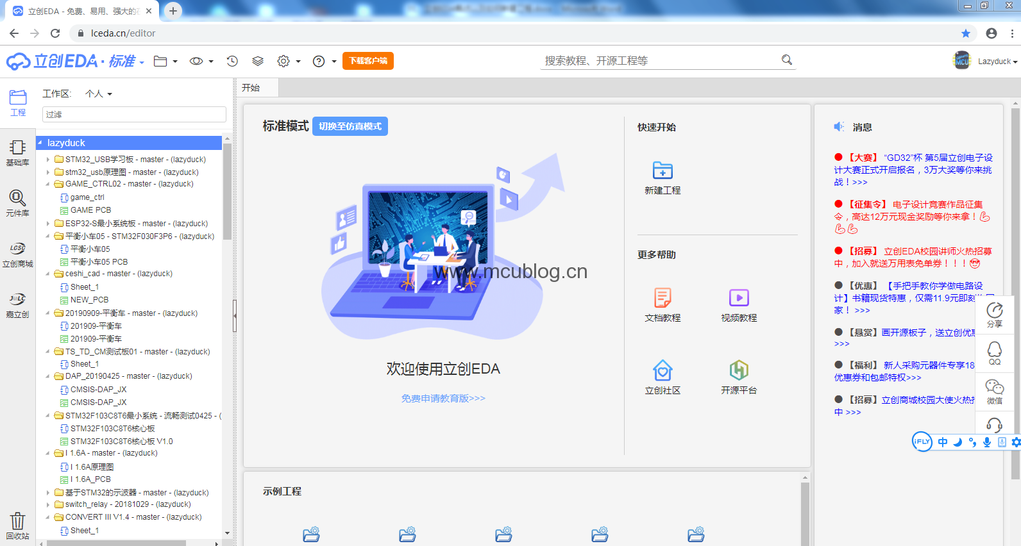This screenshot has height=546, width=1021.
Task: Collapse the left project panel with splitter handle
Action: [235, 316]
